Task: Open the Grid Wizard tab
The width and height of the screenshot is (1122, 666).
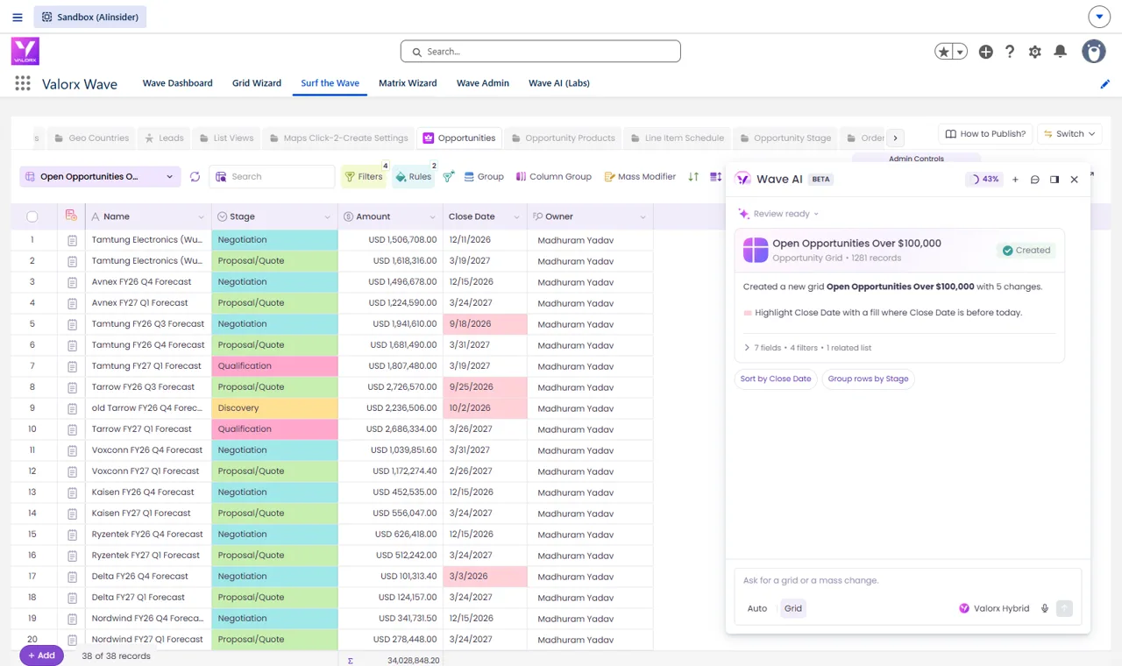Action: tap(257, 83)
